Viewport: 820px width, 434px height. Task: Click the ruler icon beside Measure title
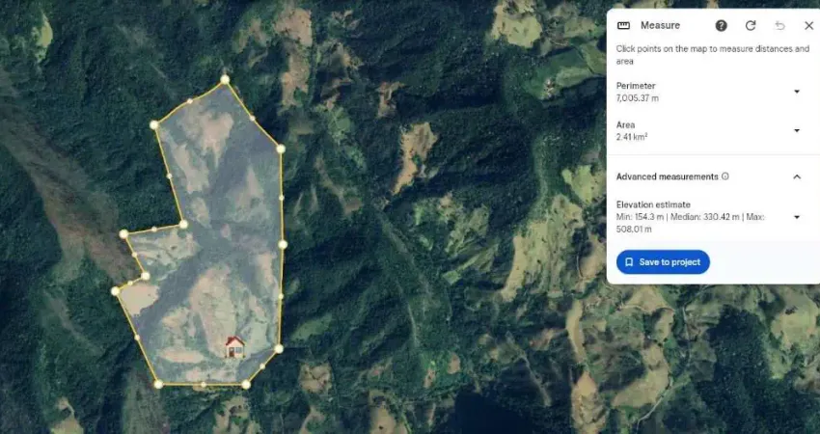coord(623,26)
